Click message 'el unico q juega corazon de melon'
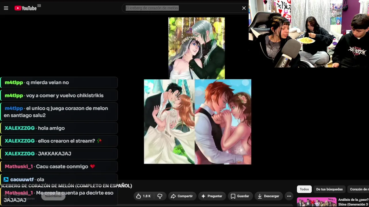Screen dimensions: 369x207 pyautogui.click(x=59, y=112)
